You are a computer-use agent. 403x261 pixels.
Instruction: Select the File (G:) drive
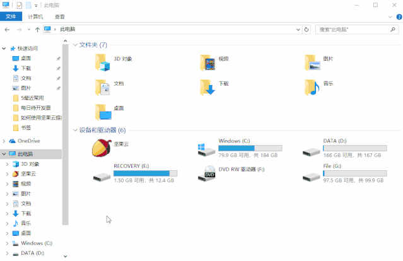pos(344,173)
